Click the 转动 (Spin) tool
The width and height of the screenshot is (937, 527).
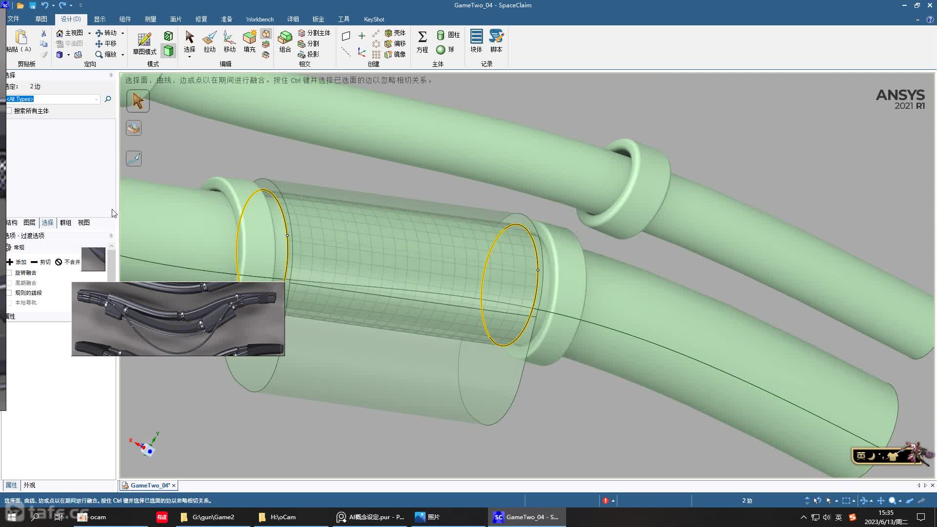(105, 33)
